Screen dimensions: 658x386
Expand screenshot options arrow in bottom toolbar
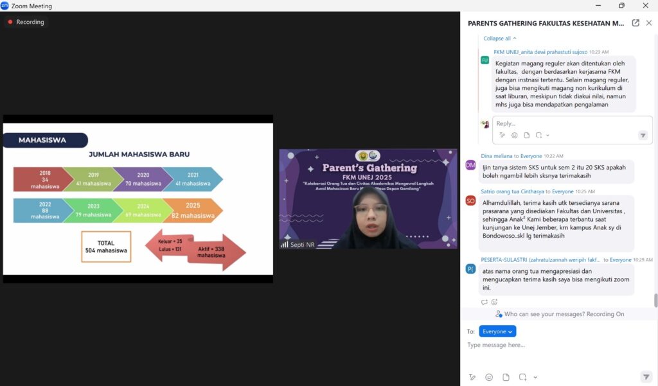point(535,377)
